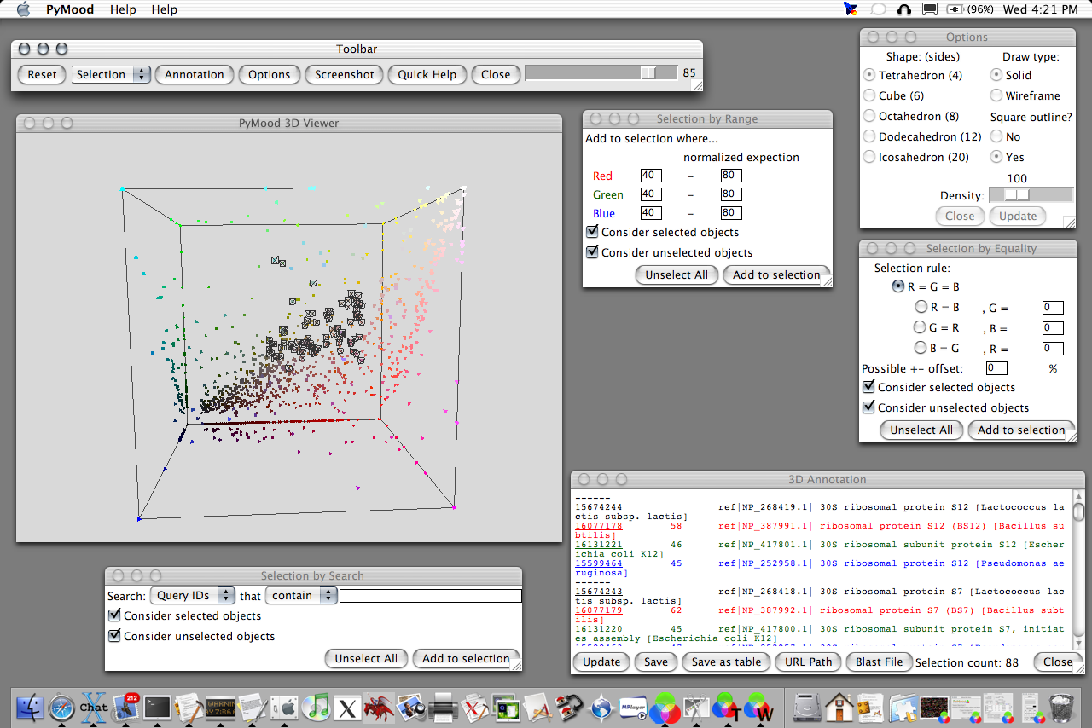Click the Toolbar slider showing 85

[x=601, y=73]
